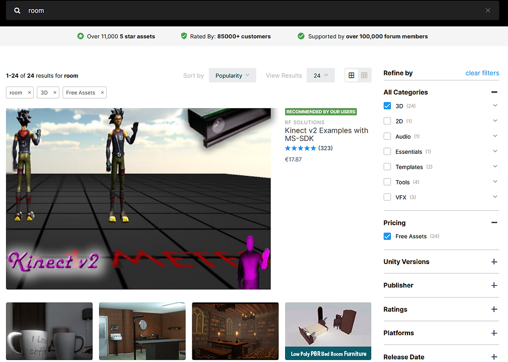Remove the '3D' filter tag
The width and height of the screenshot is (508, 362).
55,93
